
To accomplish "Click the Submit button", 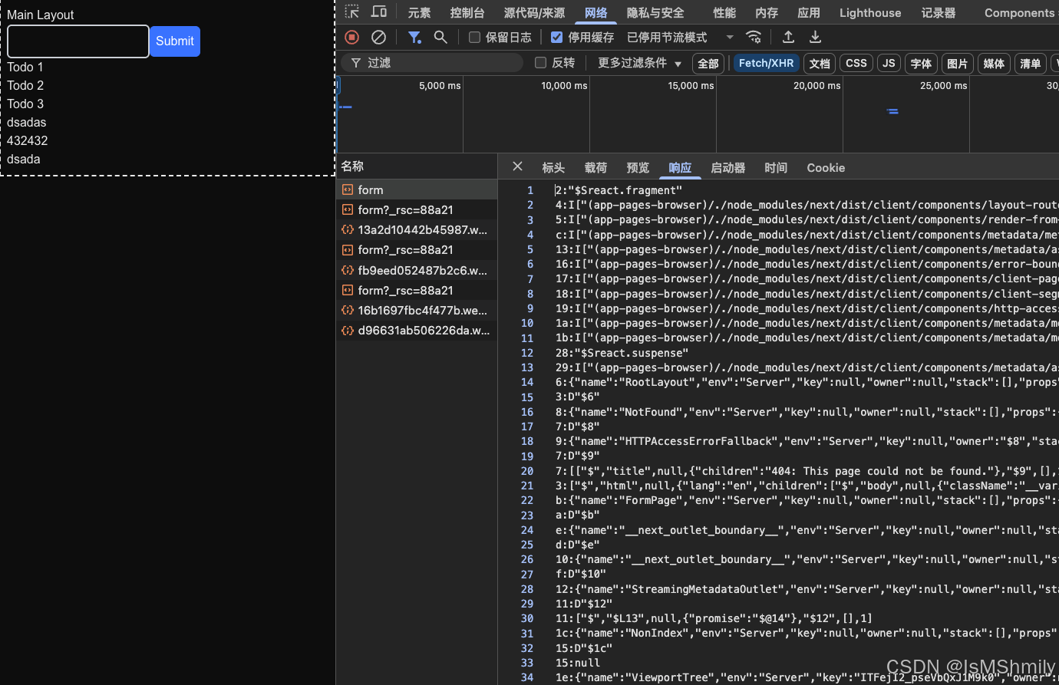I will tap(174, 41).
